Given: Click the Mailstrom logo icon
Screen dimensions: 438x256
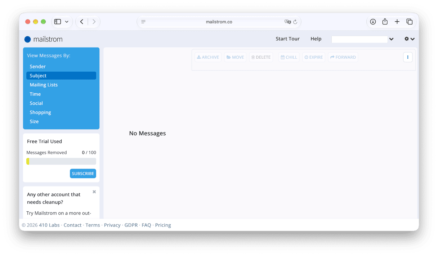Looking at the screenshot, I should (28, 39).
